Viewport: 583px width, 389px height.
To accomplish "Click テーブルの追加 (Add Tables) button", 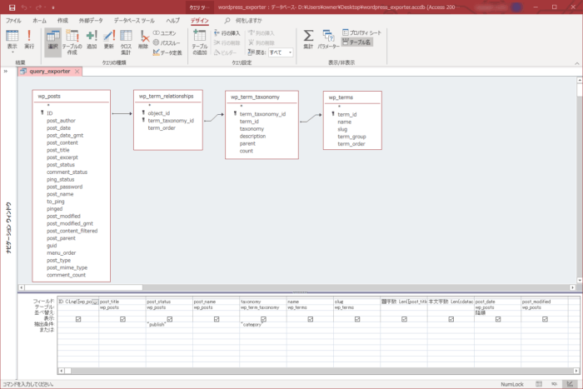I will click(200, 42).
